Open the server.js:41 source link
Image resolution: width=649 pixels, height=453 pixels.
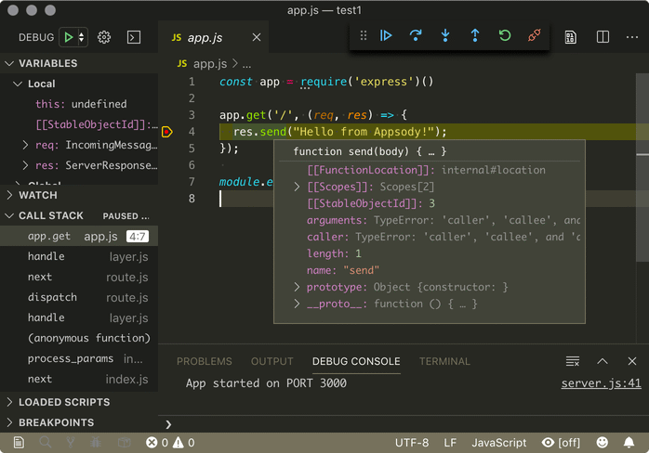tap(601, 383)
